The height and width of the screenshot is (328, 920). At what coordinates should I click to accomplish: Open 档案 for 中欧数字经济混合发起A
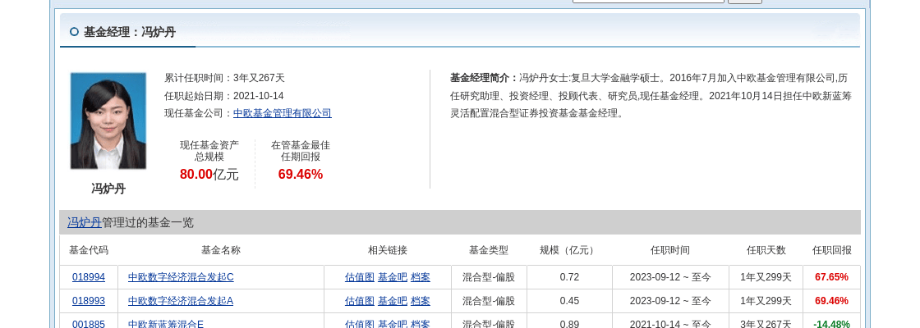pyautogui.click(x=420, y=301)
